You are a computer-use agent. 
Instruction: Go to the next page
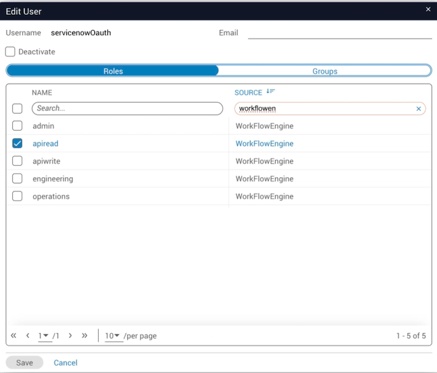click(70, 336)
